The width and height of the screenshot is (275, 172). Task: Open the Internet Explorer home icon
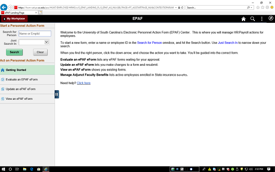258,7
